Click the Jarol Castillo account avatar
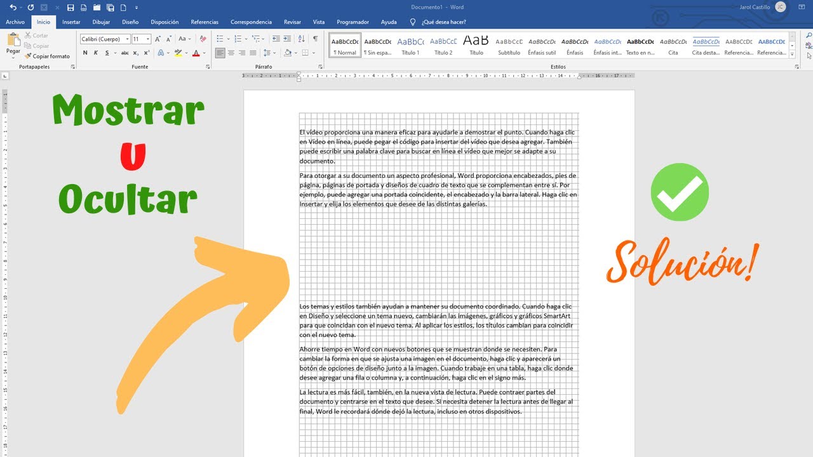This screenshot has width=813, height=457. point(781,7)
